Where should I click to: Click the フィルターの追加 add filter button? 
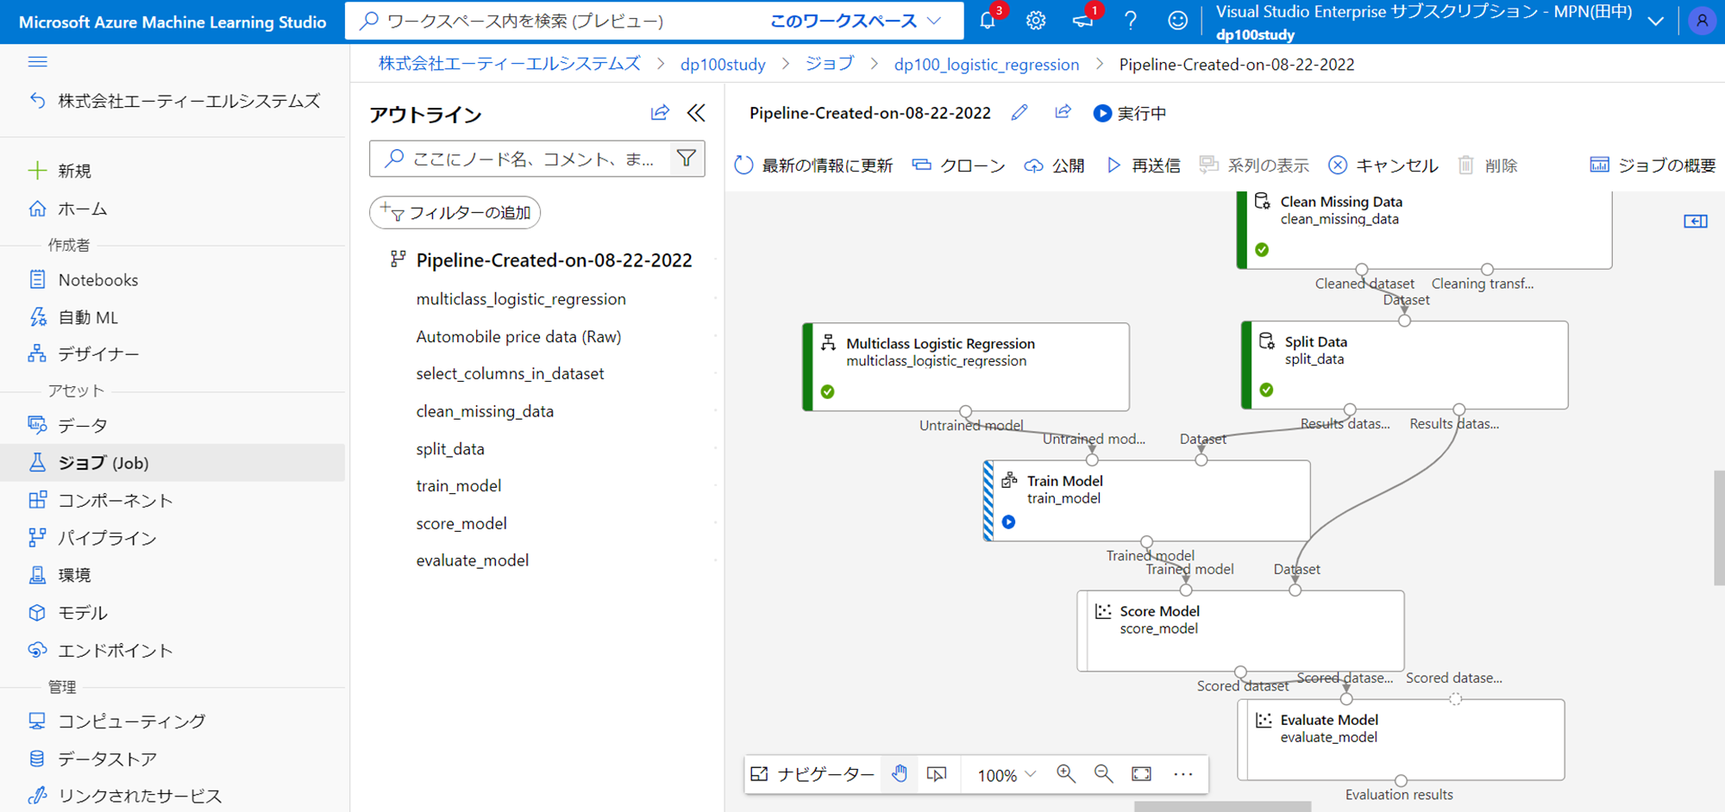pos(455,213)
